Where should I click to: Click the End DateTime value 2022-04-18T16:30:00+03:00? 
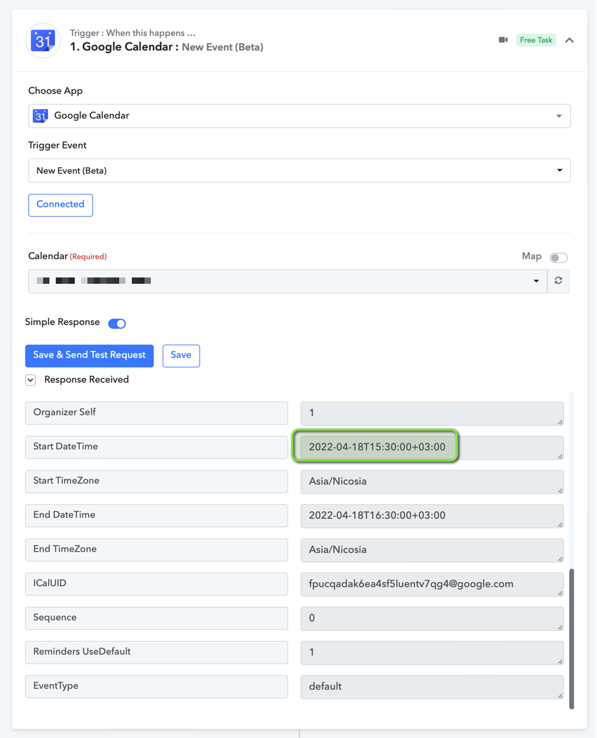point(432,516)
